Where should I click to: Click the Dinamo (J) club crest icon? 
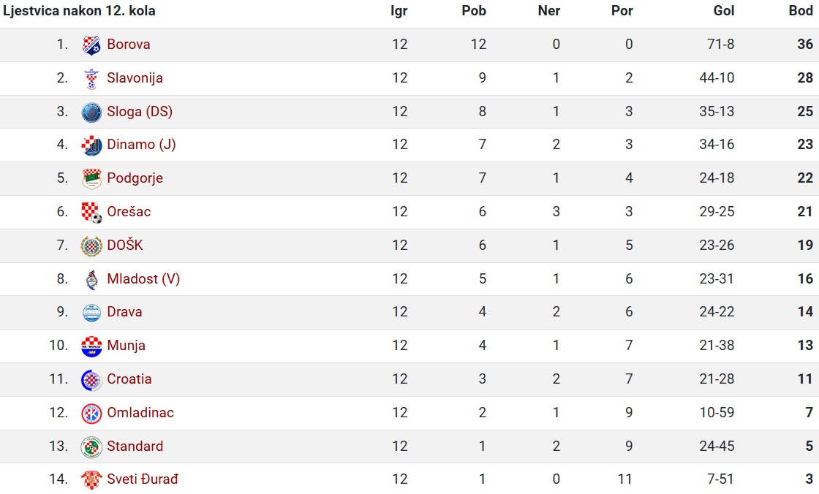click(91, 145)
